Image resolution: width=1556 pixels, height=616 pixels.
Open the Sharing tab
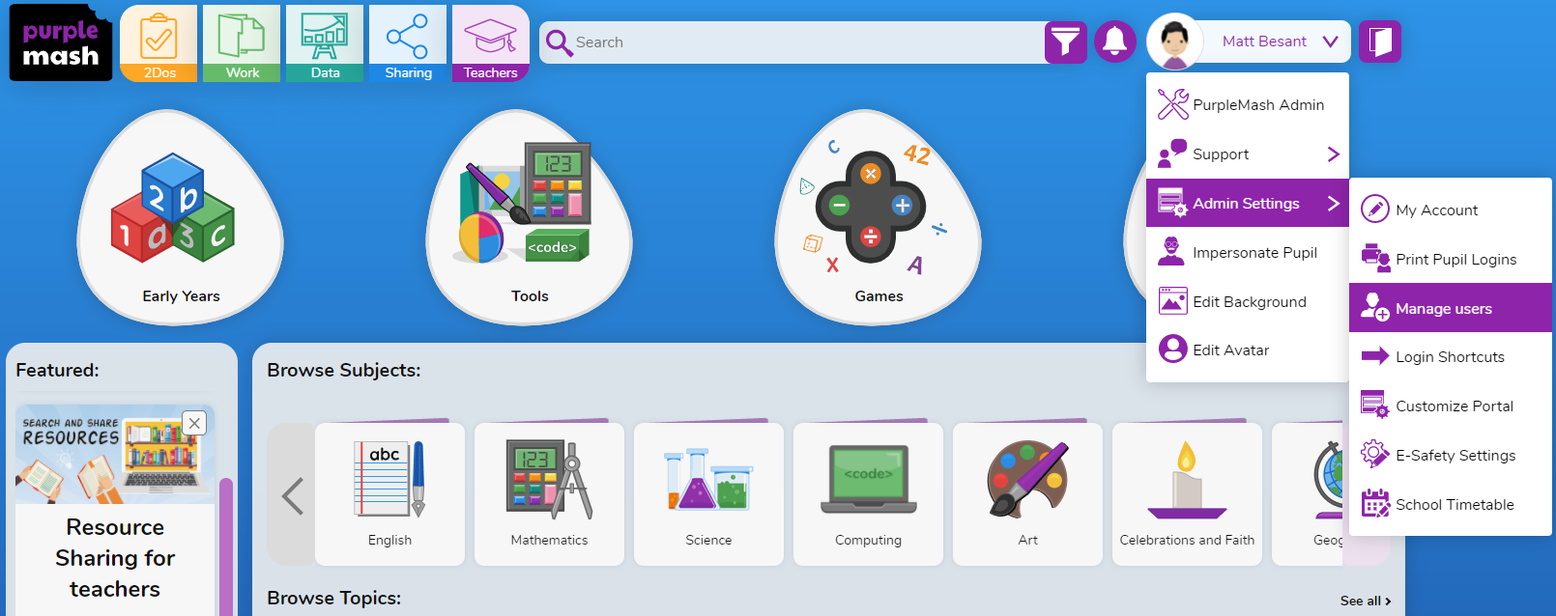pyautogui.click(x=408, y=43)
